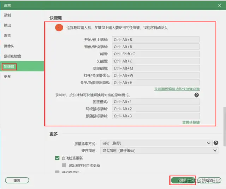Image resolution: width=226 pixels, height=189 pixels.
Task: Click the 重置 button at bottom left
Action: 17,180
